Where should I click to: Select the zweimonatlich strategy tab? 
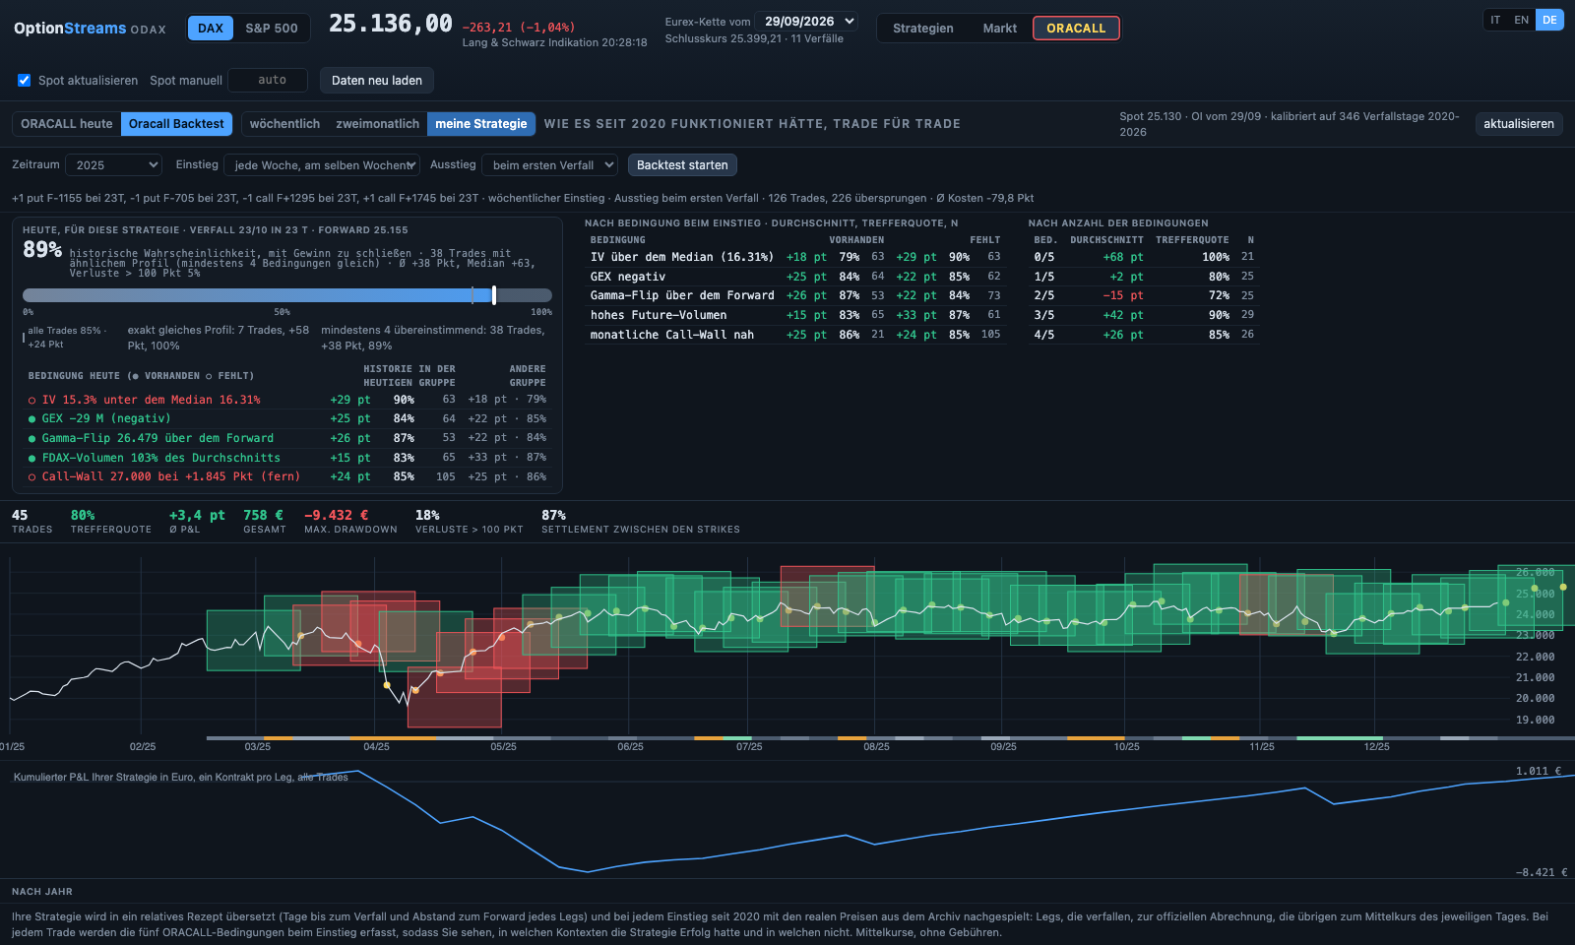(377, 124)
